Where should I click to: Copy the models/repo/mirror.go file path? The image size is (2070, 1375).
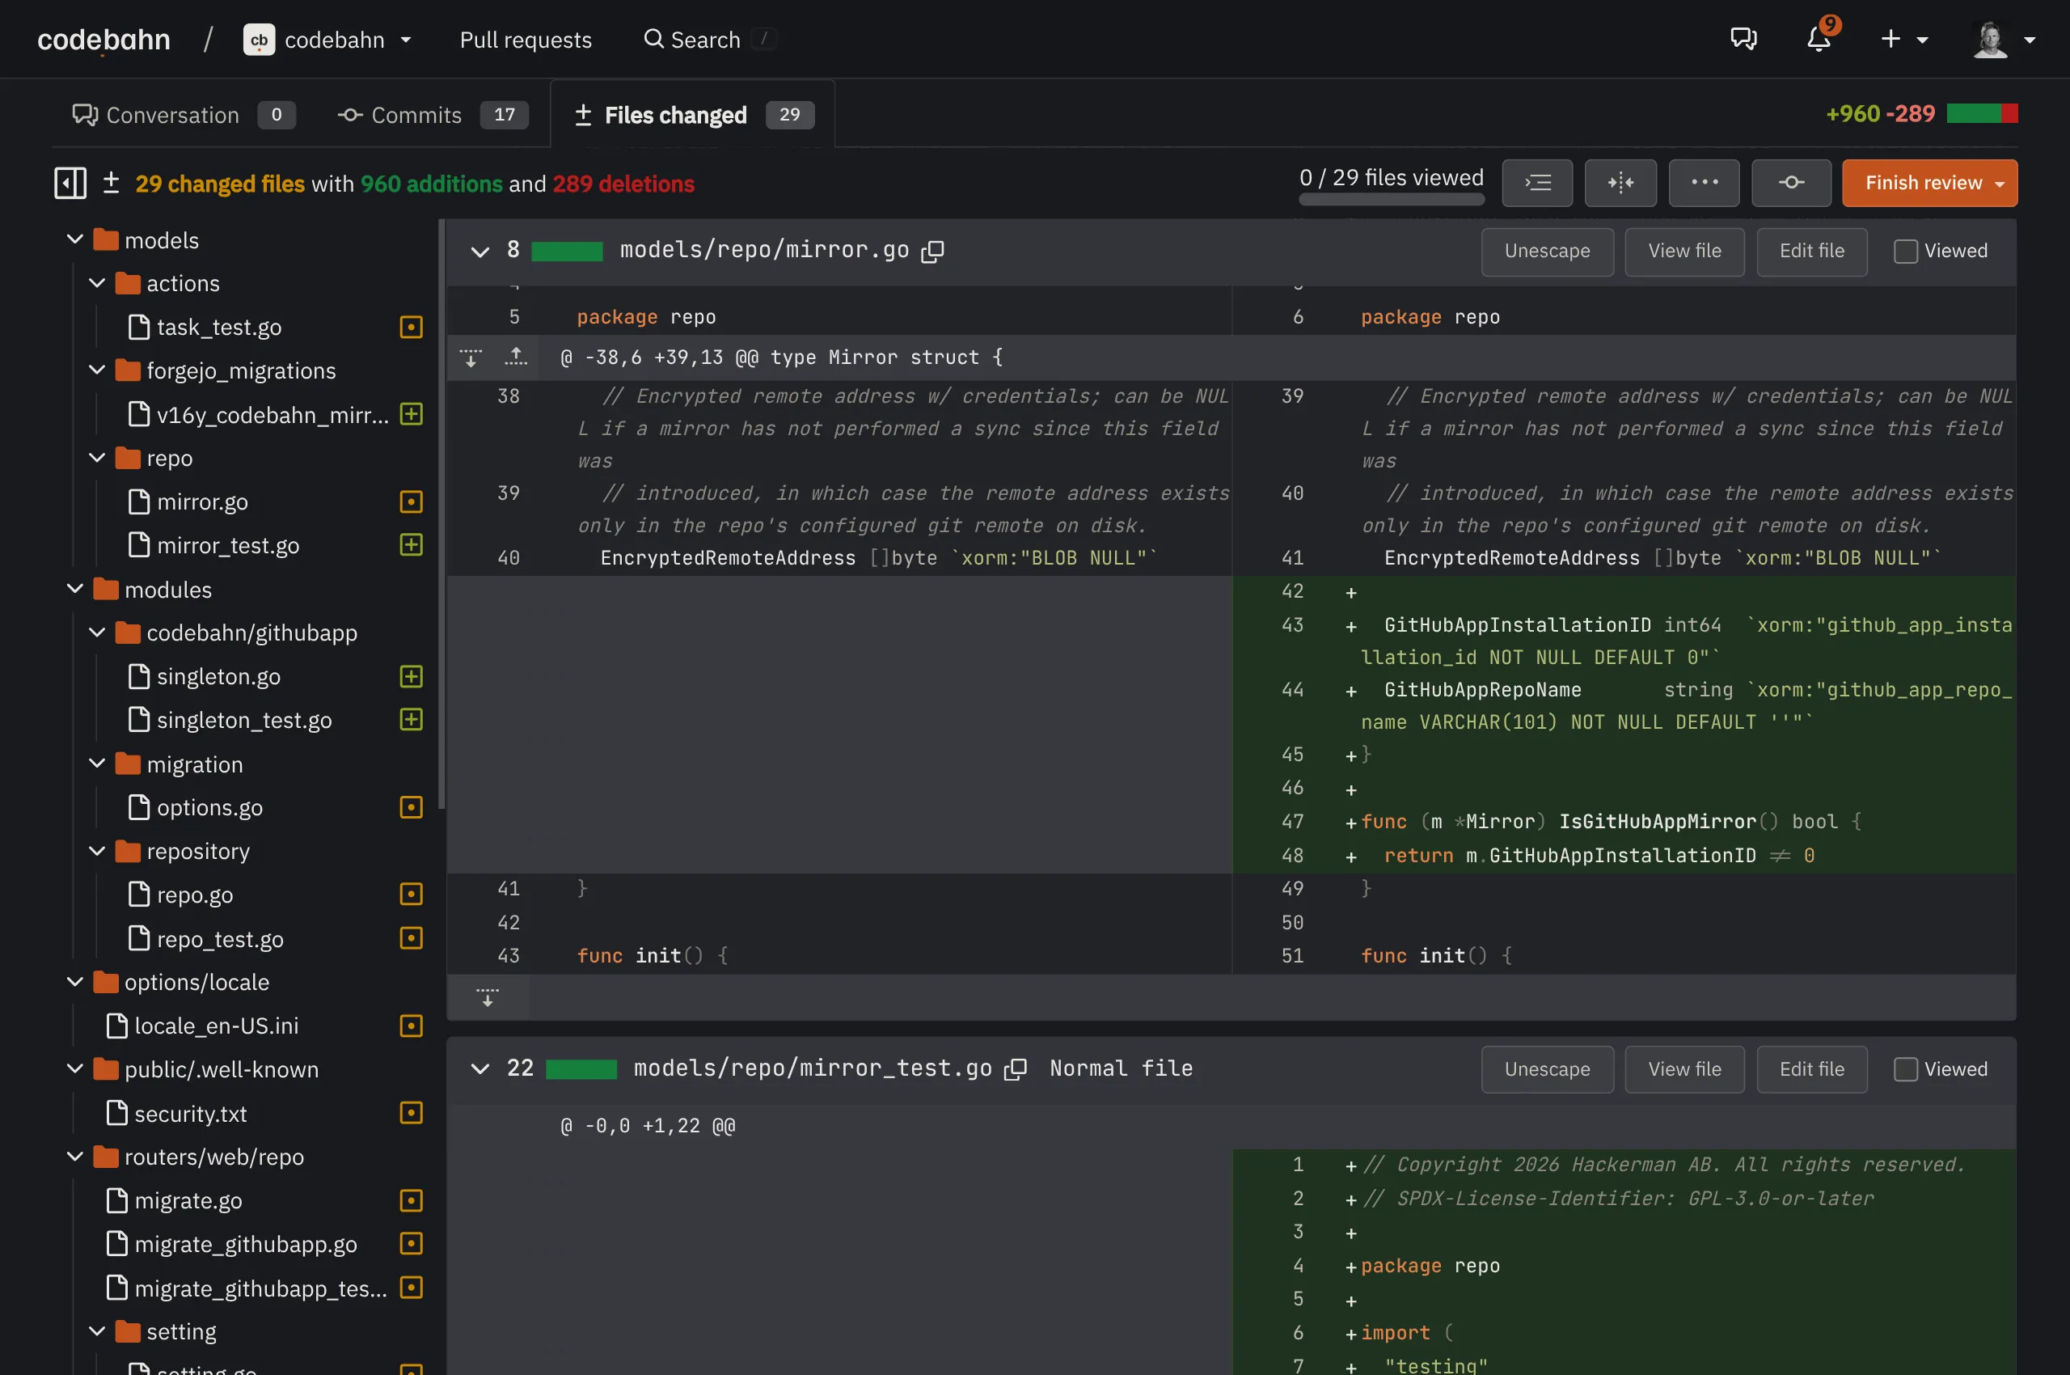(933, 252)
